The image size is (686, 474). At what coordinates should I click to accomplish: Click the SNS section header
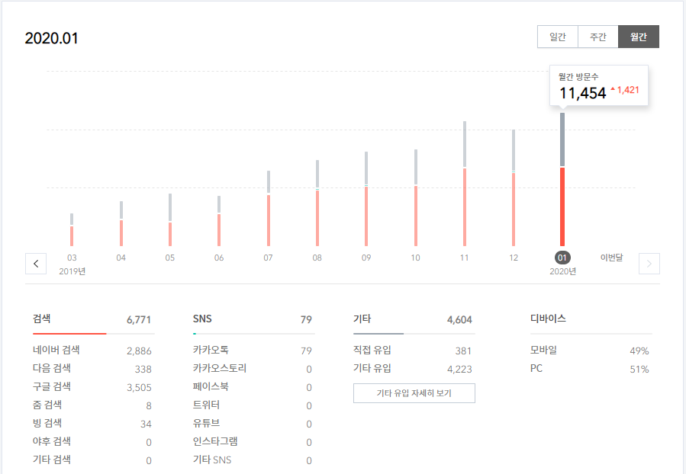coord(202,319)
